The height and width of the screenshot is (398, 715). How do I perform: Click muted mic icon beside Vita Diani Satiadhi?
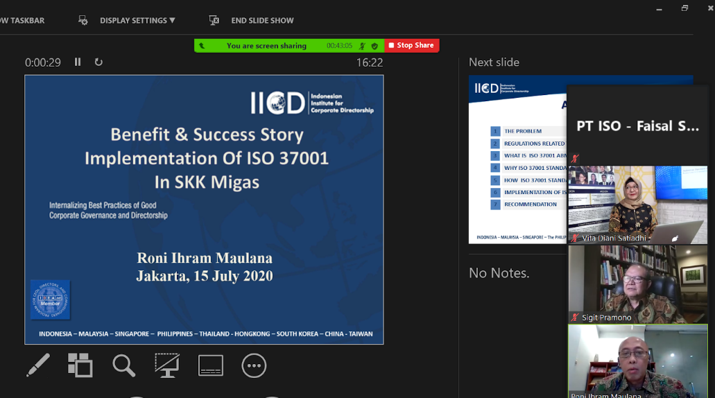tap(575, 238)
